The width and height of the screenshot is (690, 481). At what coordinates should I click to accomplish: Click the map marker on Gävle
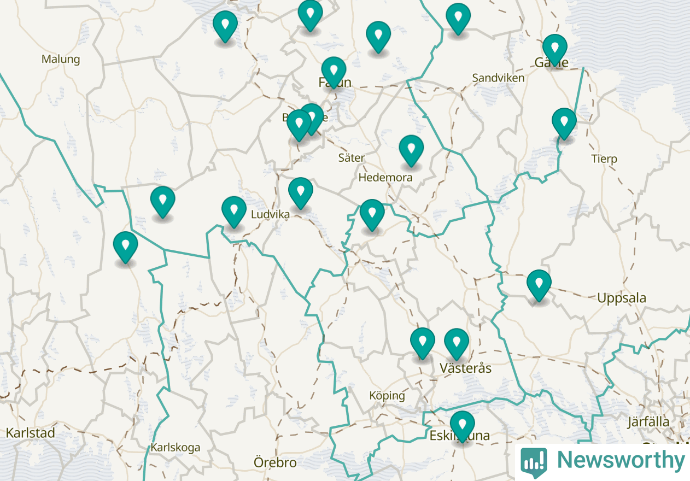[x=555, y=50]
